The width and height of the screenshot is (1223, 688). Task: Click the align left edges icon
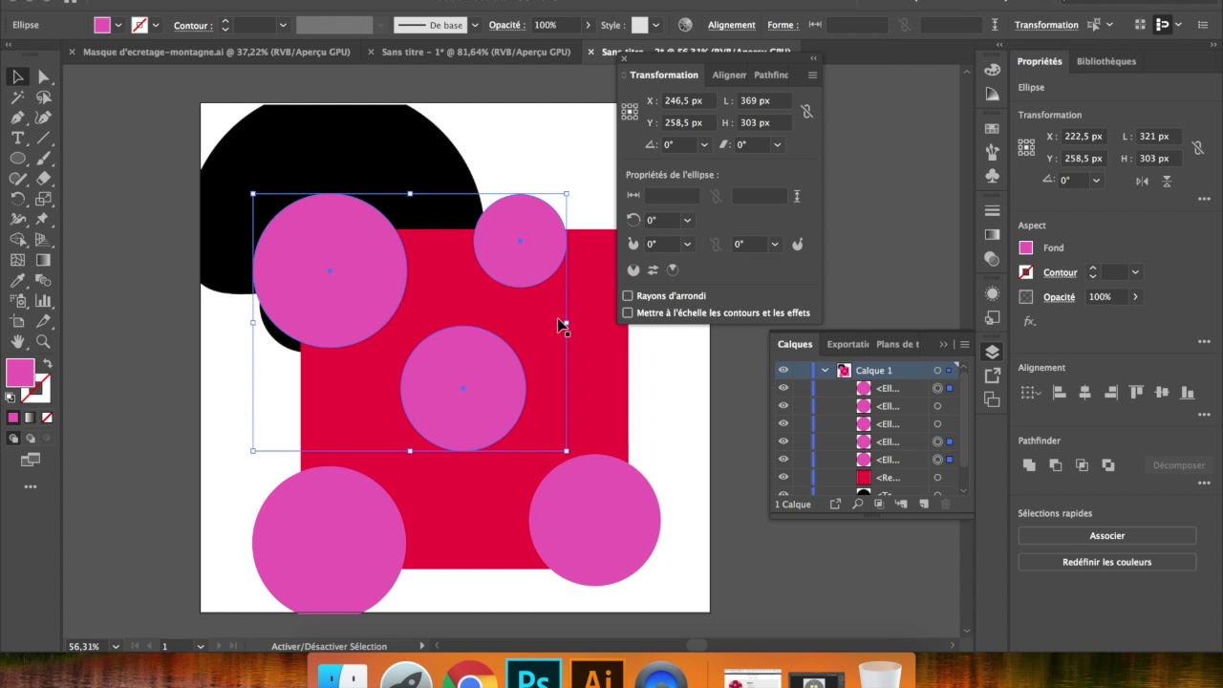[1059, 393]
